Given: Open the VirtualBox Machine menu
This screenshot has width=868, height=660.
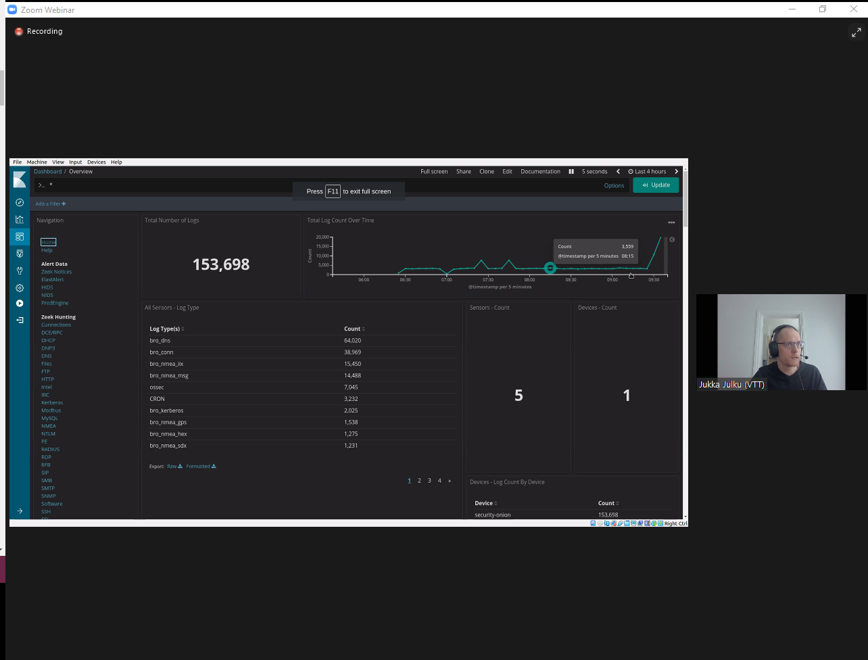Looking at the screenshot, I should 37,162.
